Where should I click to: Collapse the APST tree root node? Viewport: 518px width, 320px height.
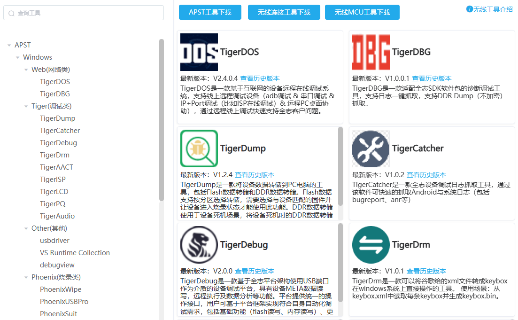9,46
